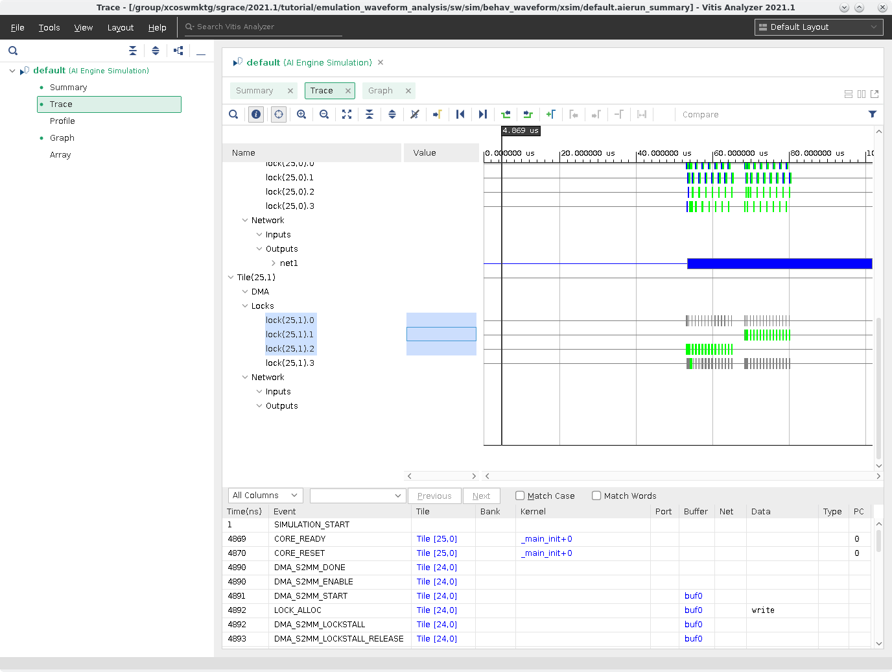Click the 4.869 us cursor marker label

[521, 130]
